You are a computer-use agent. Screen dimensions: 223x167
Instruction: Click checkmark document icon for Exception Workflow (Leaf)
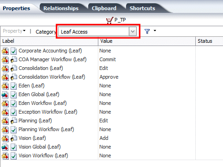pos(14,112)
